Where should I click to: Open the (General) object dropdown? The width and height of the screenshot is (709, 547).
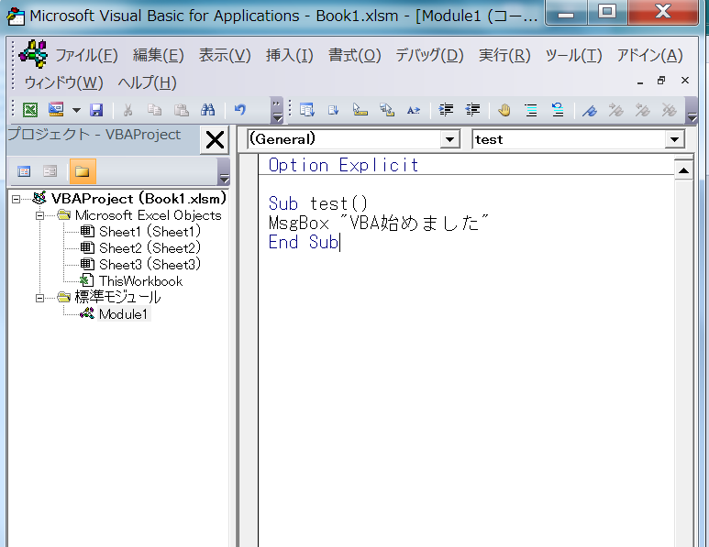coord(449,139)
